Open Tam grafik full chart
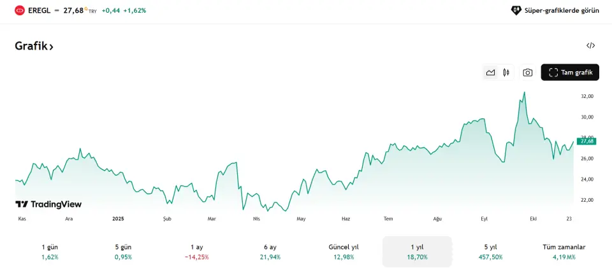Image resolution: width=612 pixels, height=268 pixels. [x=570, y=73]
